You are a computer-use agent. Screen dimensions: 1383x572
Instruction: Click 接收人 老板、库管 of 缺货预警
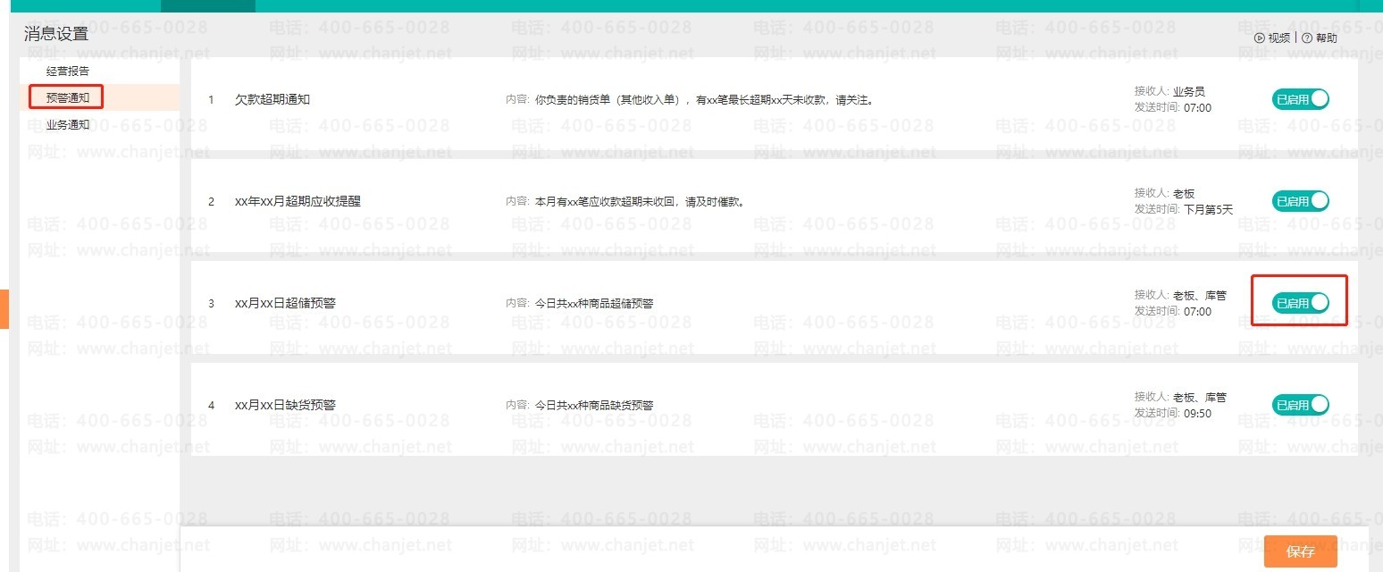(1181, 397)
